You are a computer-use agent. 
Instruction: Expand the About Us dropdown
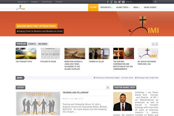(x=22, y=2)
